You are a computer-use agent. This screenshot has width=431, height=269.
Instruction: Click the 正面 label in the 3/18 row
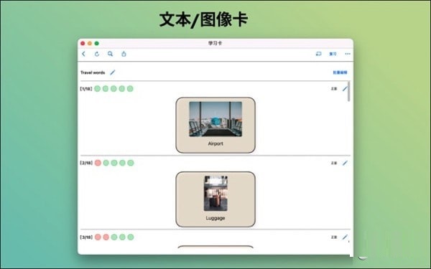tap(334, 237)
